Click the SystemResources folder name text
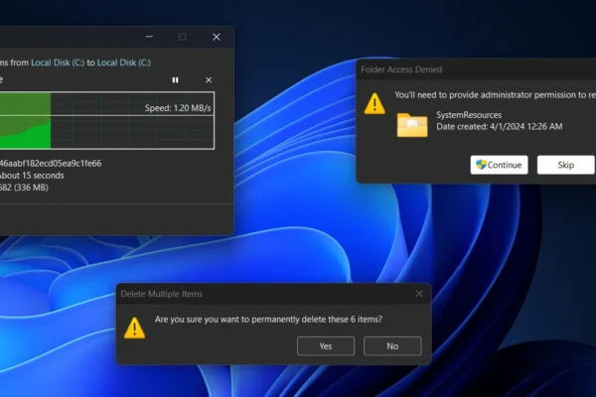596x397 pixels. [x=469, y=115]
